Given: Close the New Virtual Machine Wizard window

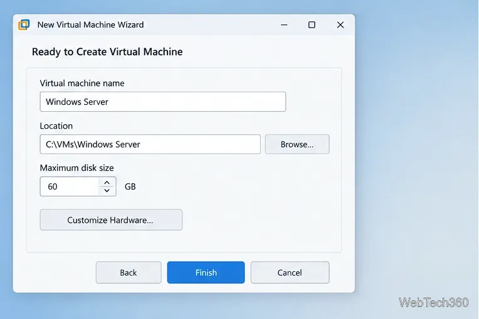Looking at the screenshot, I should 340,24.
